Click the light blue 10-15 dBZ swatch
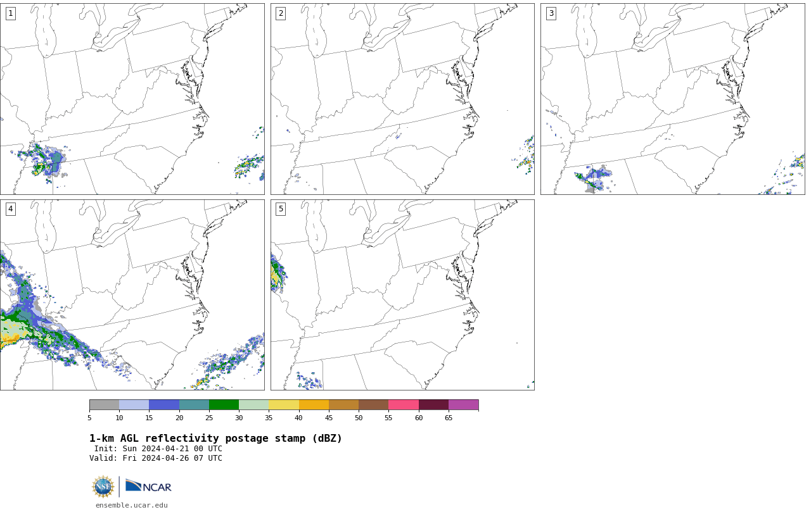The width and height of the screenshot is (811, 512). [x=134, y=405]
